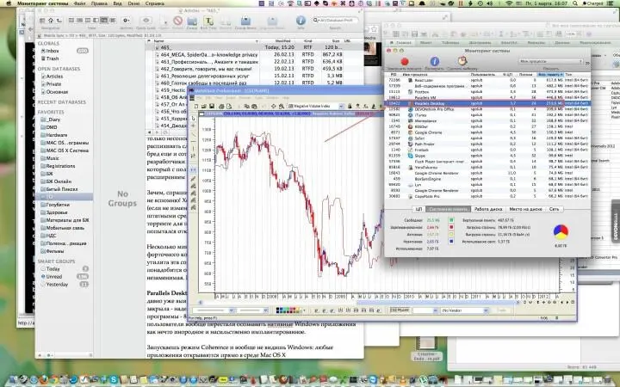Click the Open folder icon in MetaStock toolbar

pyautogui.click(x=204, y=107)
